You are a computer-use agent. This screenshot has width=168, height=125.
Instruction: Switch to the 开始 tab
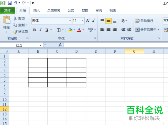pos(23,10)
